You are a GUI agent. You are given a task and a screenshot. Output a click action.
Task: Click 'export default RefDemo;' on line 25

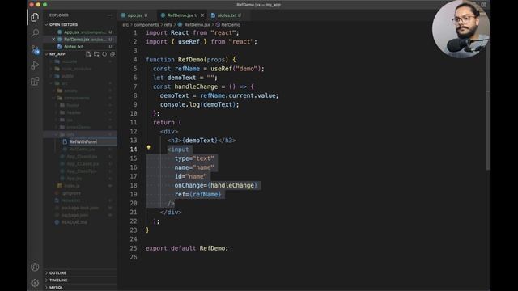click(187, 248)
